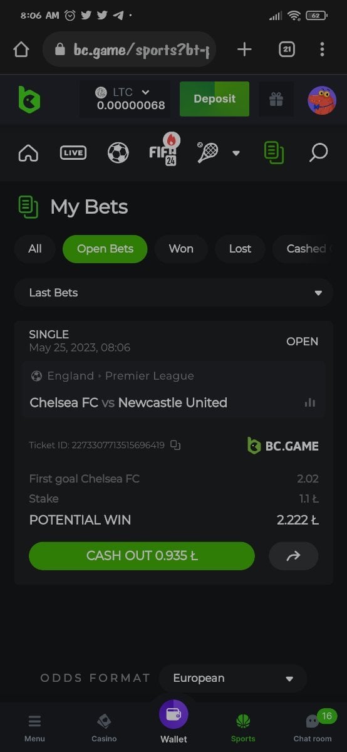The height and width of the screenshot is (752, 347).
Task: Open the search magnifier icon
Action: (x=318, y=152)
